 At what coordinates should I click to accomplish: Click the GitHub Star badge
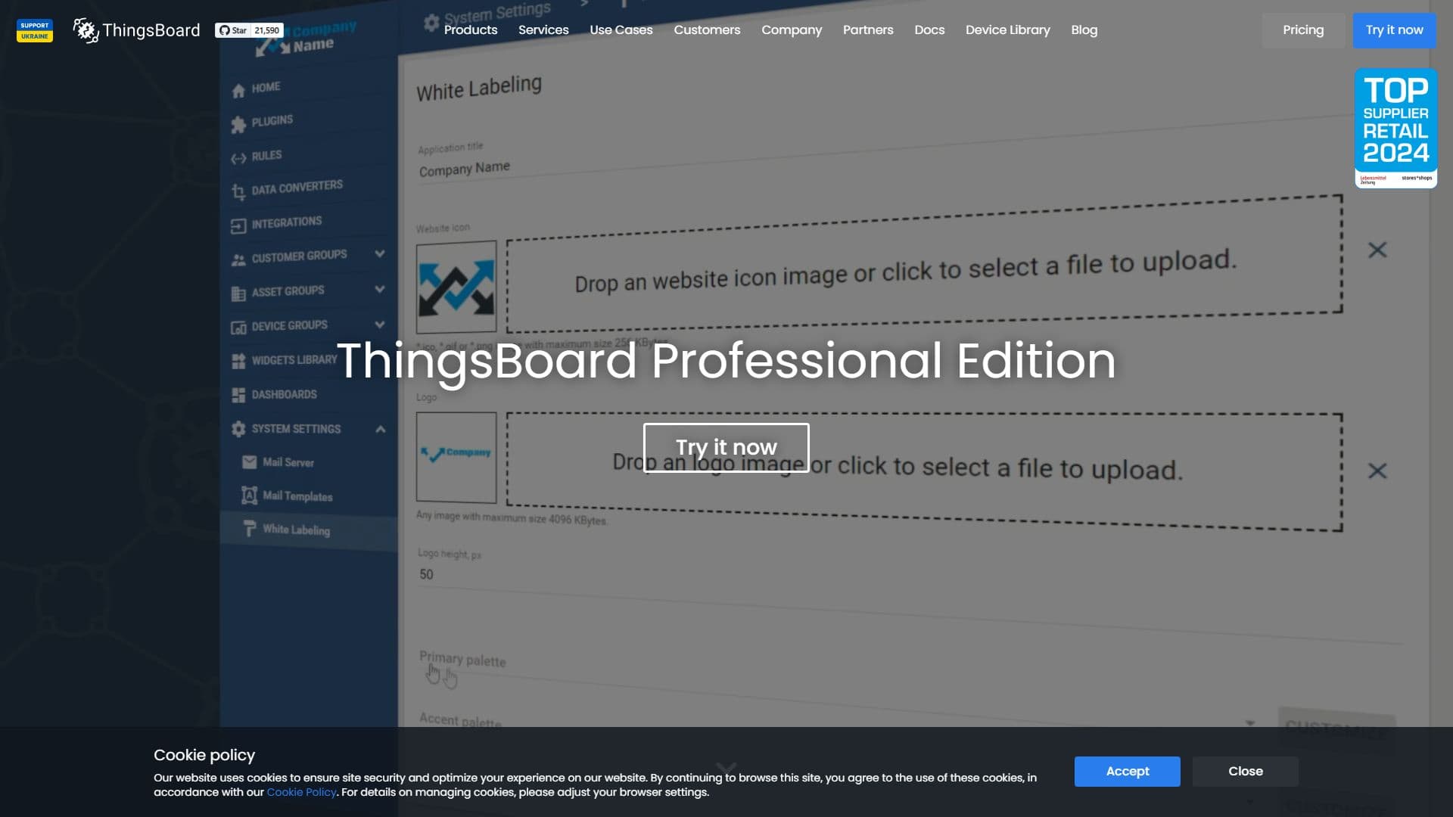[249, 30]
